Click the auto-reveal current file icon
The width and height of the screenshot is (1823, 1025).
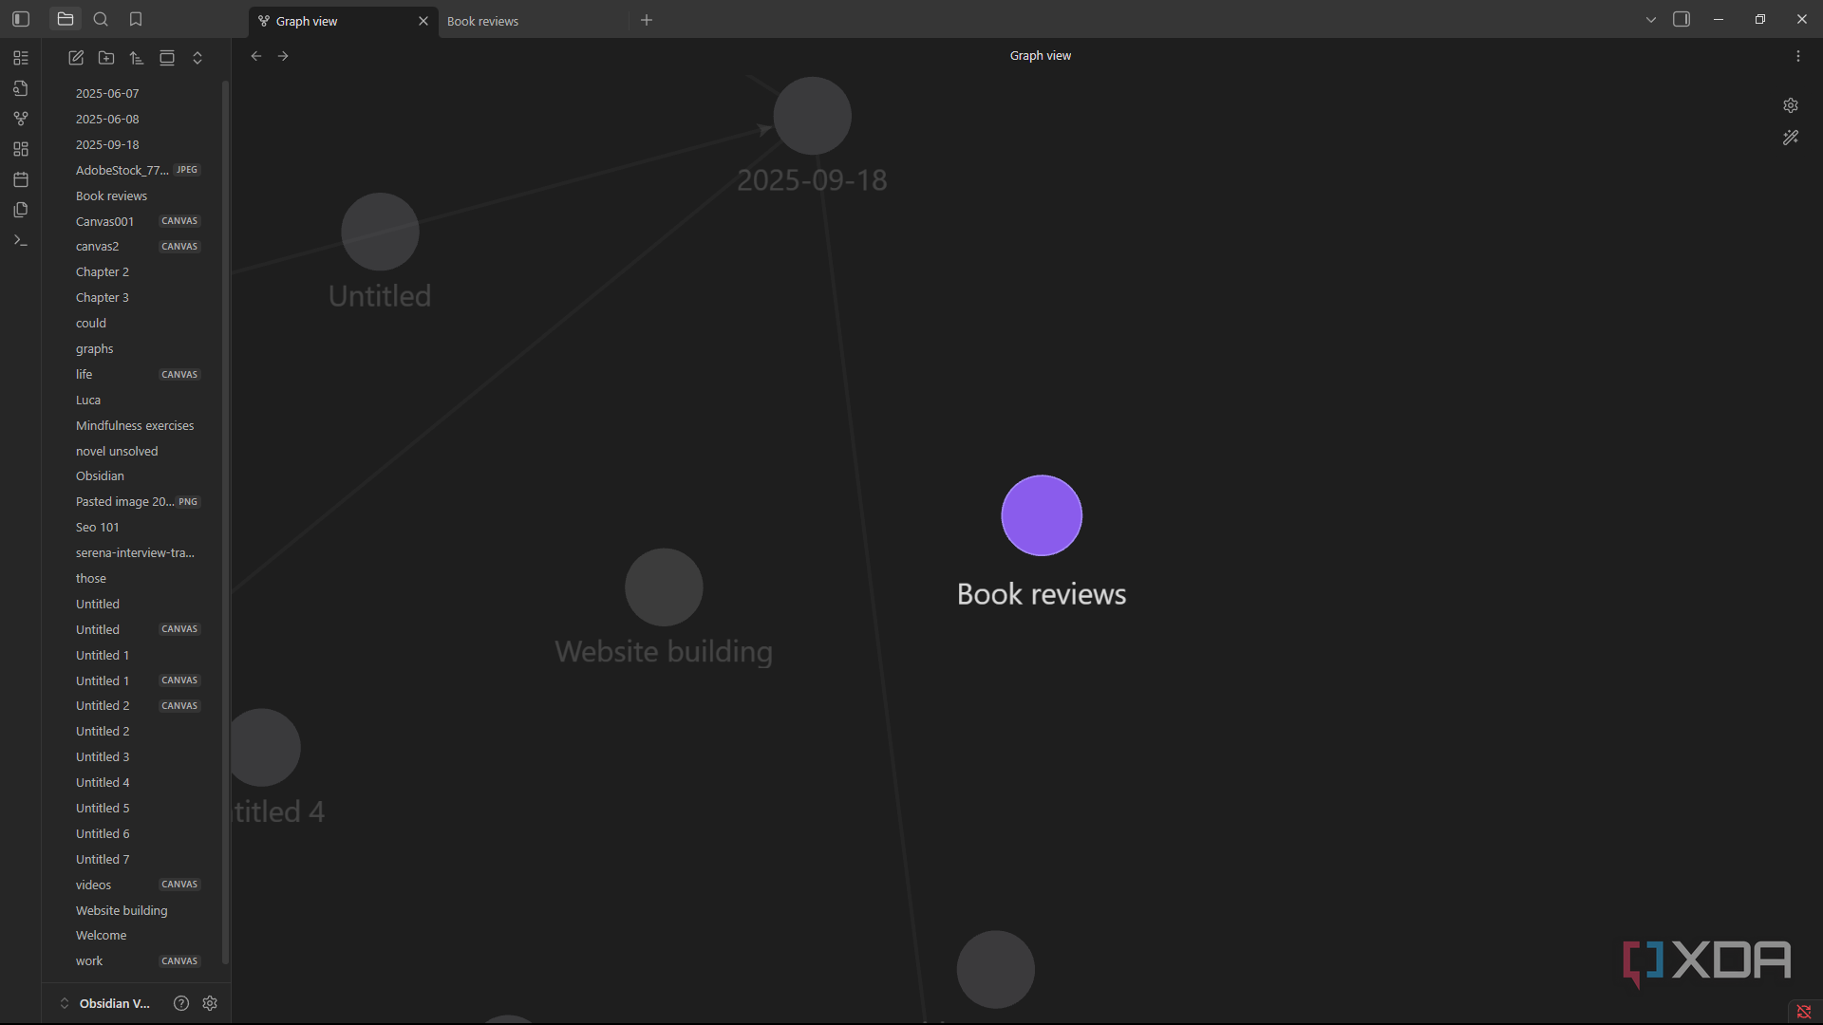pyautogui.click(x=167, y=58)
